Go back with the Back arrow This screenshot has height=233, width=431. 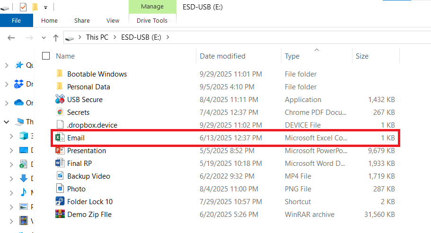11,38
